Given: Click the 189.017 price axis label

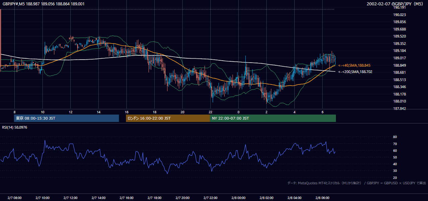Looking at the screenshot, I should (400, 58).
